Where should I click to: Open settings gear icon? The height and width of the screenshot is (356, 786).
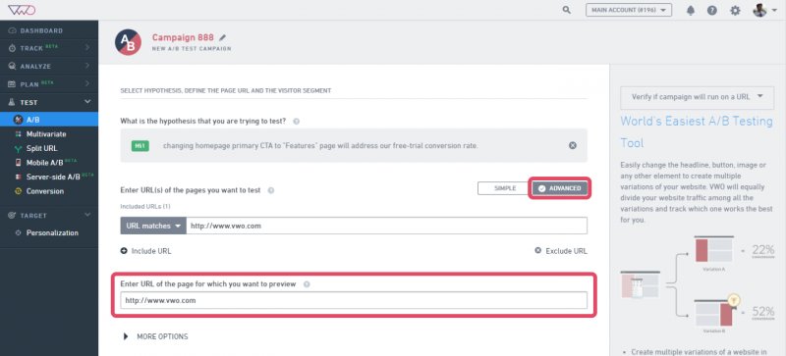coord(735,11)
